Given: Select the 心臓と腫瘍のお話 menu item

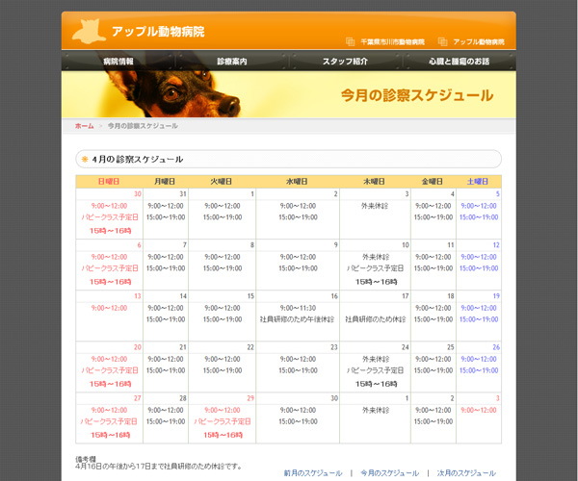Looking at the screenshot, I should point(459,62).
